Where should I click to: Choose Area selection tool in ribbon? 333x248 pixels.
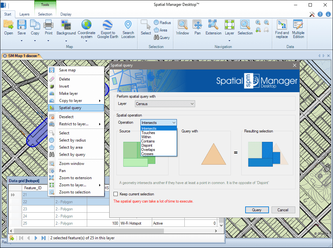pyautogui.click(x=161, y=30)
